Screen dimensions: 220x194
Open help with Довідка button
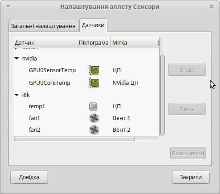coord(29,177)
